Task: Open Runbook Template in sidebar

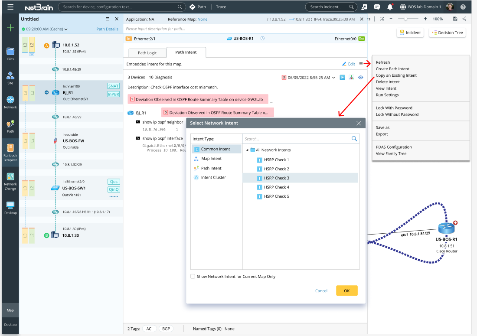Action: (x=10, y=153)
